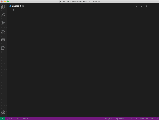The width and height of the screenshot is (159, 120).
Task: Open preview to the side icon
Action: coord(141,6)
